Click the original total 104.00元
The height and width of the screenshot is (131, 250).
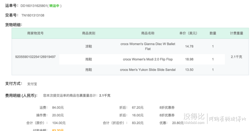coord(59,123)
